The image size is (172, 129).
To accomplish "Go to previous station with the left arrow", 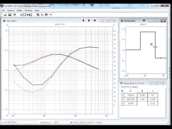I will click(83, 20).
